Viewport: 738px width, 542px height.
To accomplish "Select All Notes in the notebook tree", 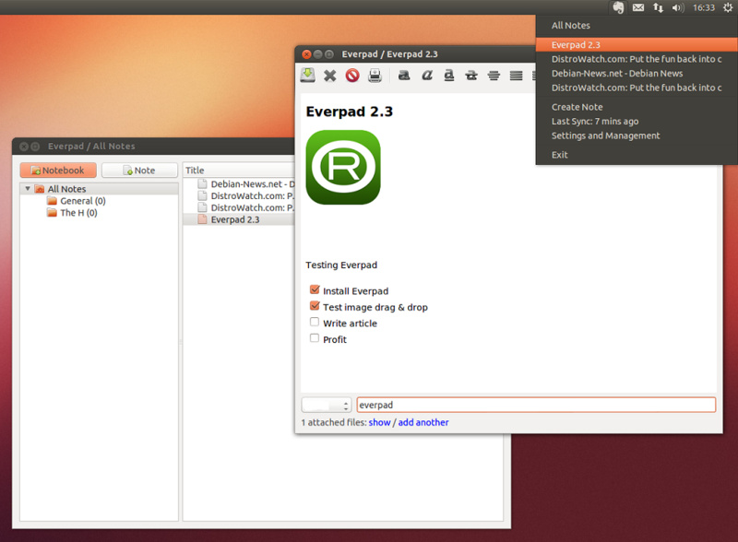I will [66, 189].
